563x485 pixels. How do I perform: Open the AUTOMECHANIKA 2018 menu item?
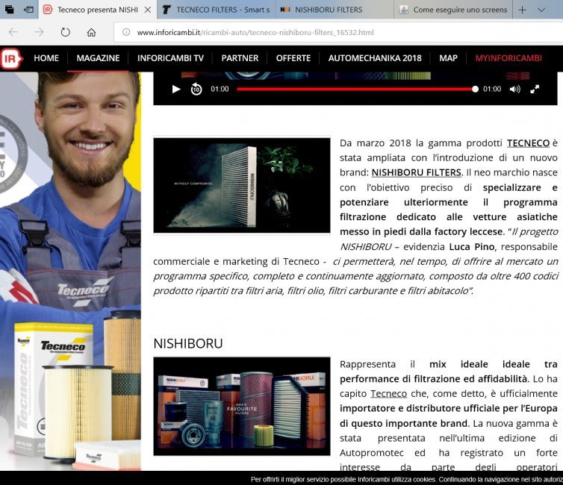point(375,58)
